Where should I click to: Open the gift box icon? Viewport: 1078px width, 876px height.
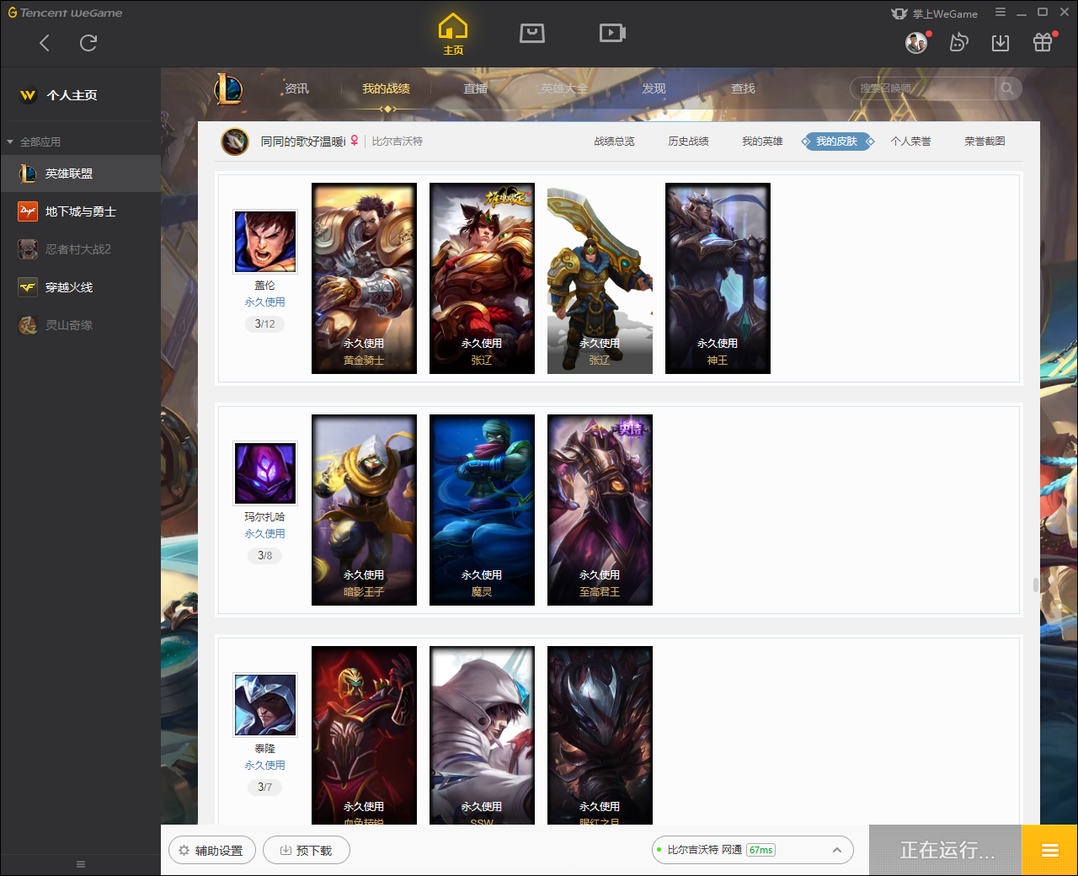pyautogui.click(x=1043, y=42)
